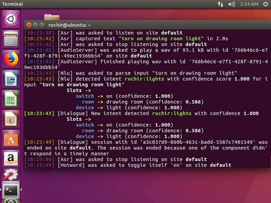Open LibreOffice Impress presentation app
Image resolution: width=271 pixels, height=203 pixels.
pos(11,119)
